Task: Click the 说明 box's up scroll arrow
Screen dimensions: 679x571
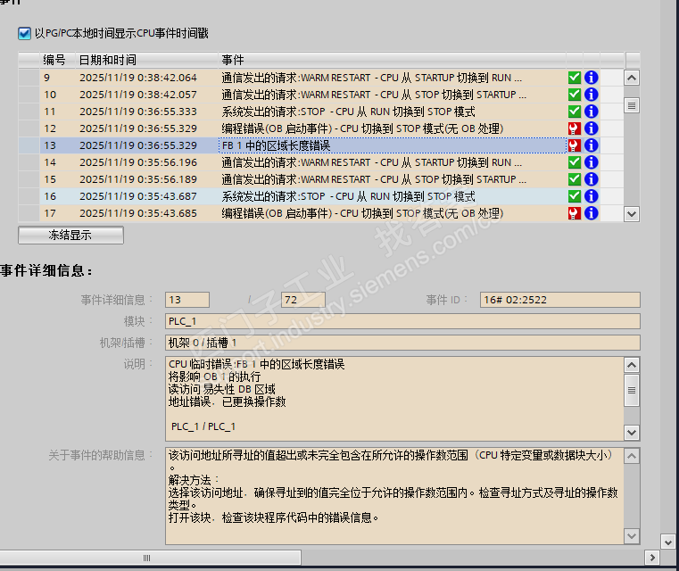Action: (632, 366)
